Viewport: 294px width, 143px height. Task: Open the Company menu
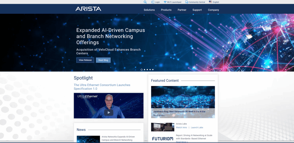(213, 10)
